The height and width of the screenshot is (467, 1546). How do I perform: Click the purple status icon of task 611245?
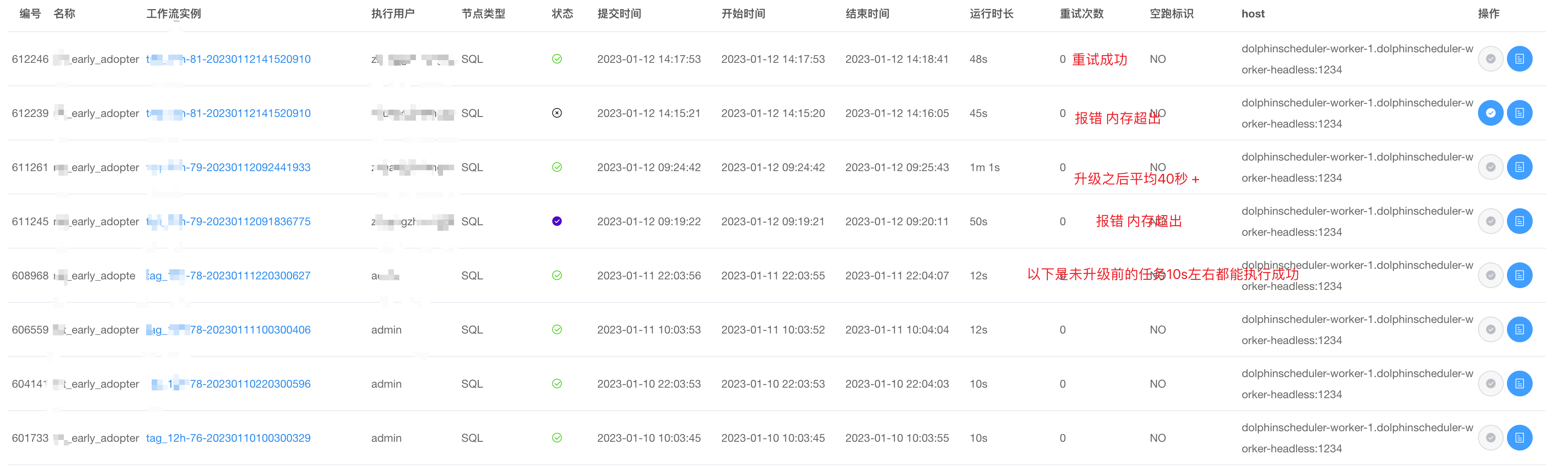(557, 222)
